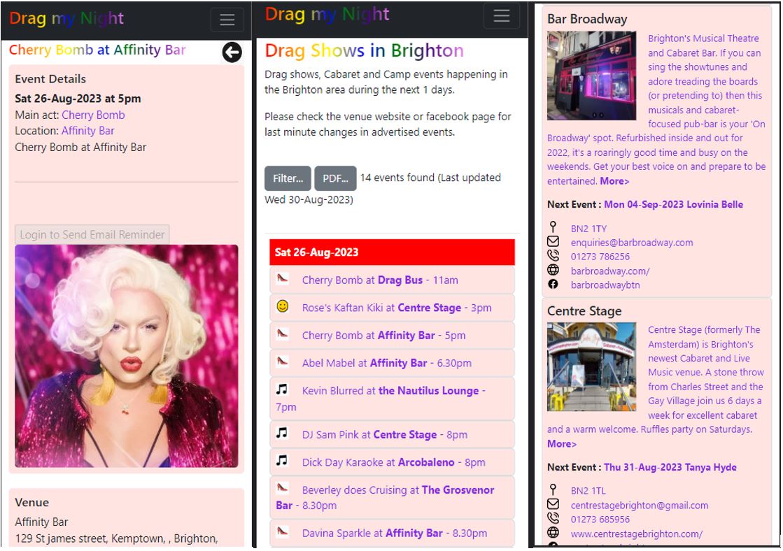This screenshot has height=551, width=783.
Task: Click globe icon beside barbroadway.com
Action: 553,270
